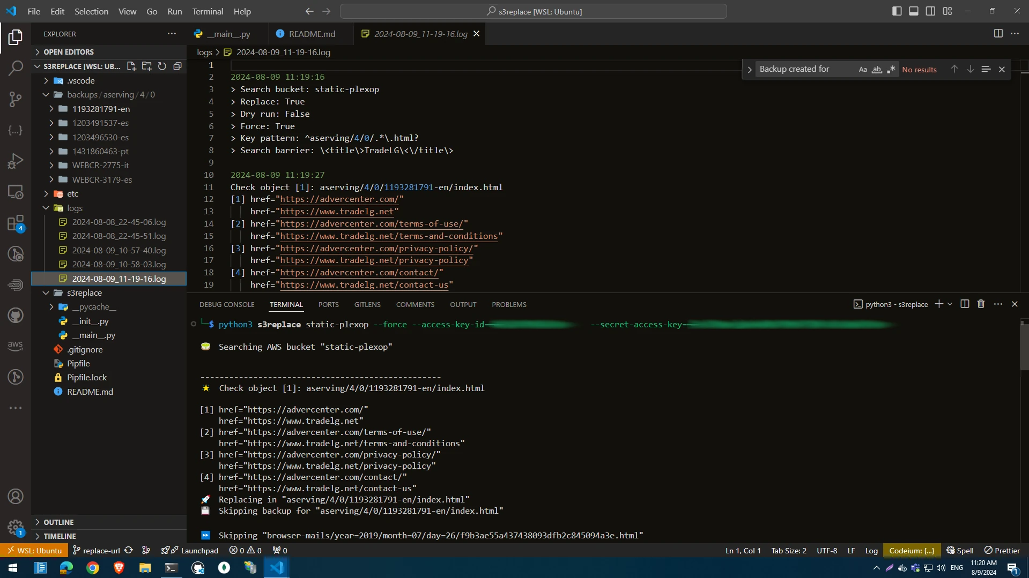Toggle Use Regular Expression in find

(x=891, y=70)
